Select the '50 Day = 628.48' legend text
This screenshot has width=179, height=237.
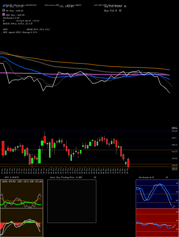[x=14, y=11]
